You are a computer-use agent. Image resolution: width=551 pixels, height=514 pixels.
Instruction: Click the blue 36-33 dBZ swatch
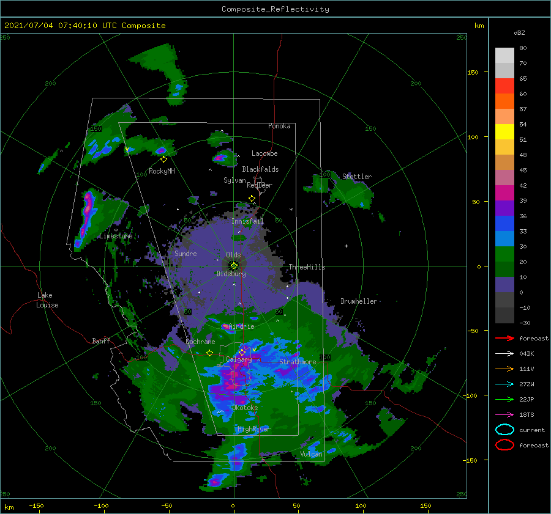504,224
